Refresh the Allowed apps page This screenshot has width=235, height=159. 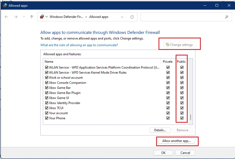pyautogui.click(x=132, y=17)
